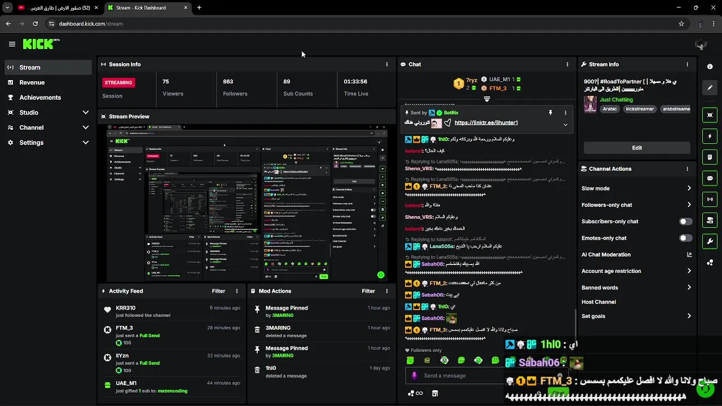Click the Arabic stream tag
The image size is (722, 406).
(x=610, y=109)
